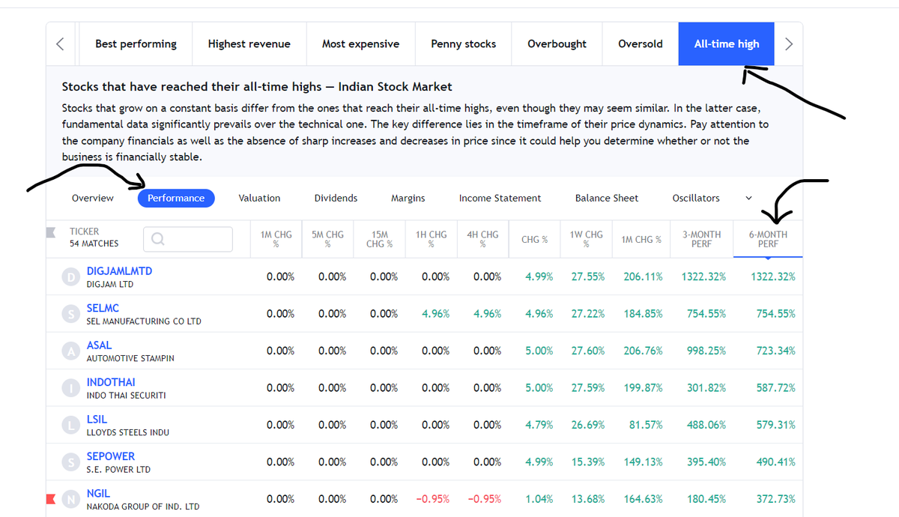Click the ticker search input field
The width and height of the screenshot is (899, 517).
pyautogui.click(x=187, y=239)
